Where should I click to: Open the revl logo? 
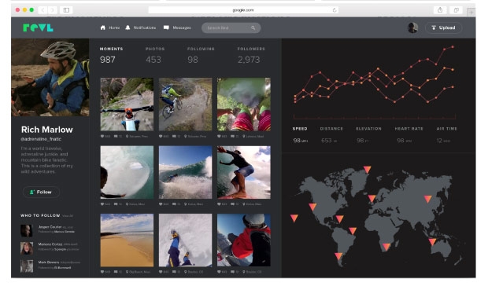pos(38,27)
